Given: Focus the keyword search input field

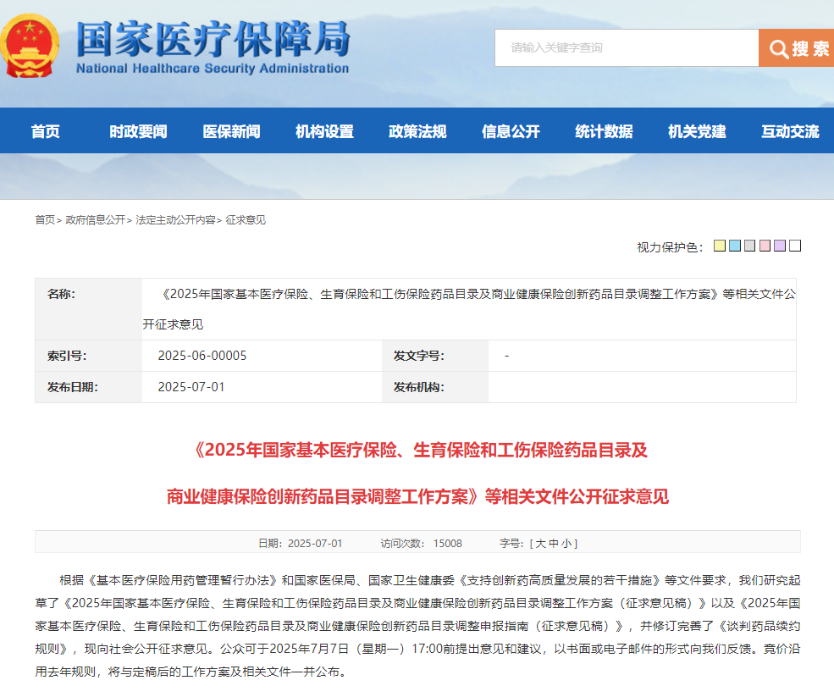Looking at the screenshot, I should point(626,48).
